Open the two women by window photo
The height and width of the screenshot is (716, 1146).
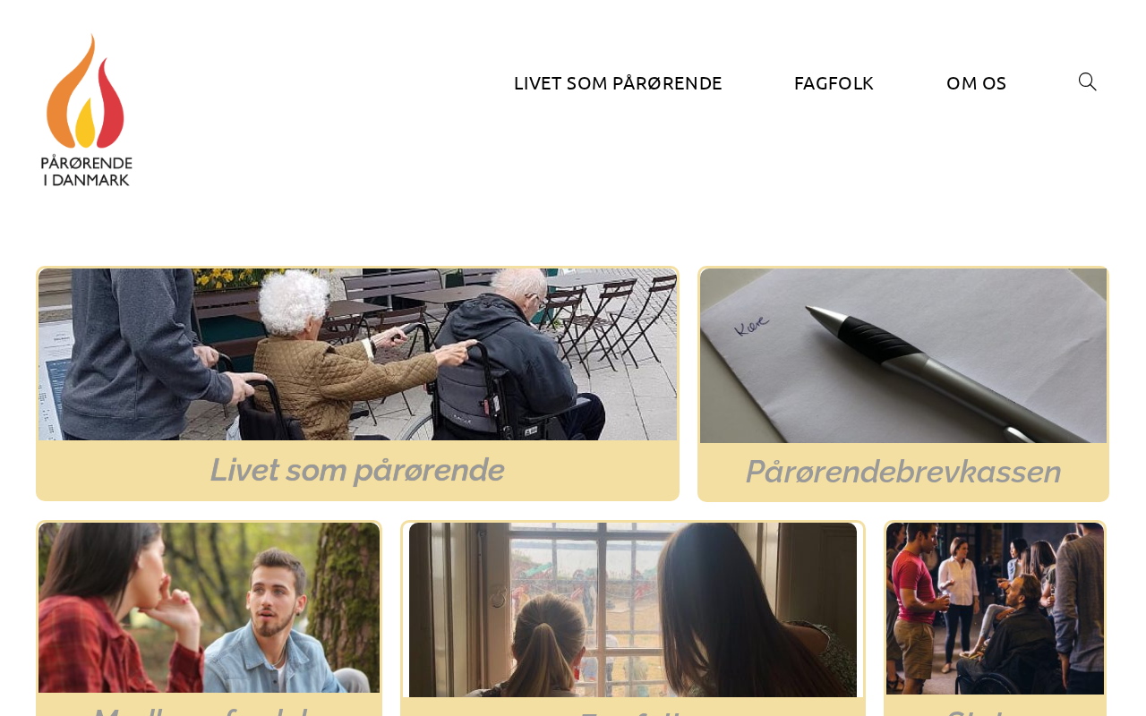633,609
